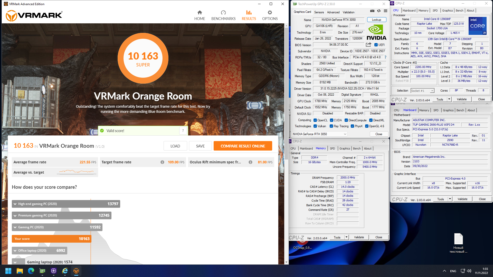Open VRMark Options gear icon
This screenshot has width=493, height=277.
[270, 12]
